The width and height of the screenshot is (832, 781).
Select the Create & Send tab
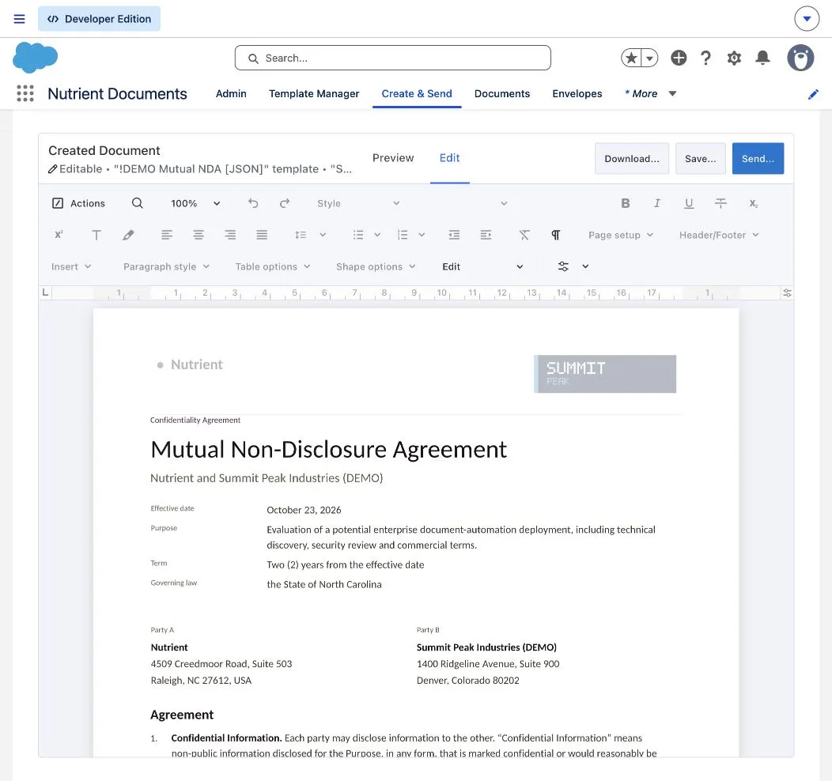(x=417, y=94)
